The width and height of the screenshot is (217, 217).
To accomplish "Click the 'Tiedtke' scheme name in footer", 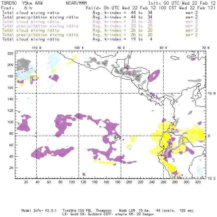I will [x=69, y=211].
